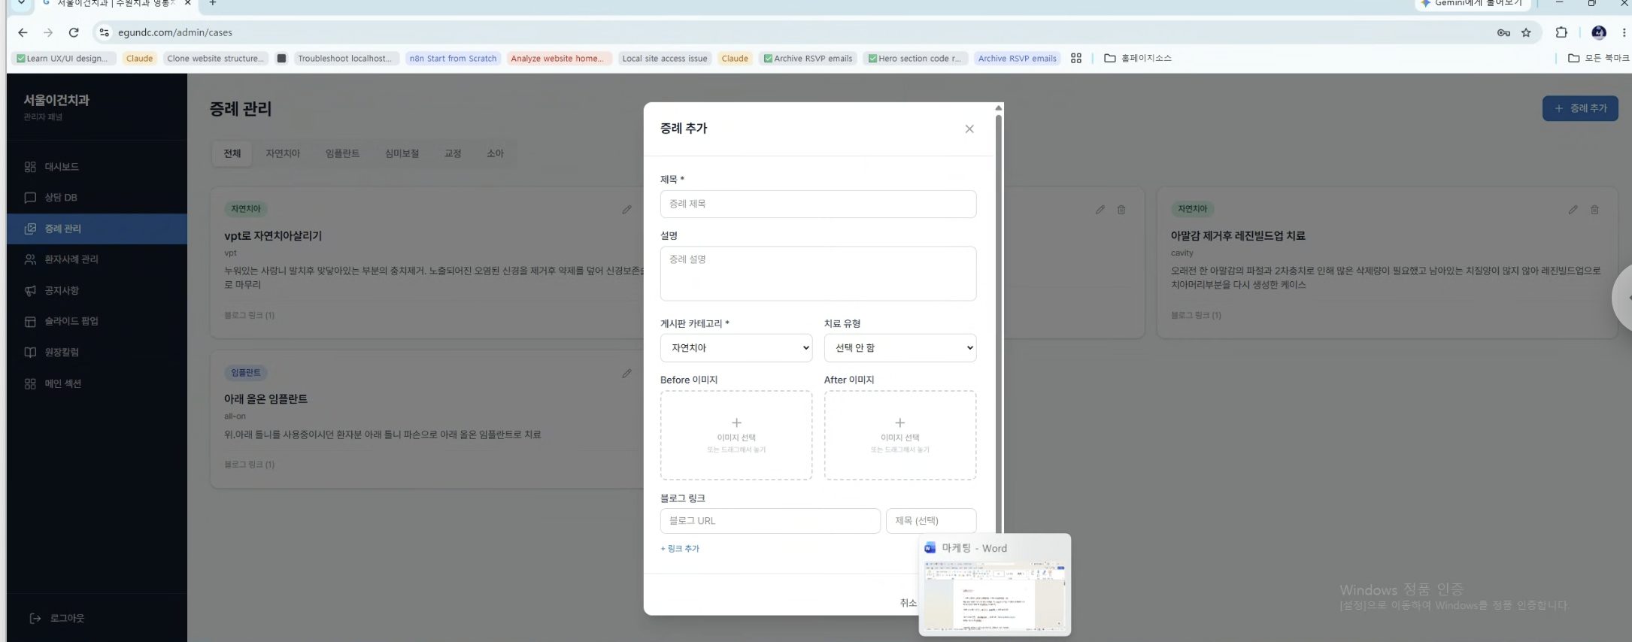The width and height of the screenshot is (1632, 642).
Task: Edit the 'vpt로 자연치아살리기' case with pencil icon
Action: tap(626, 210)
